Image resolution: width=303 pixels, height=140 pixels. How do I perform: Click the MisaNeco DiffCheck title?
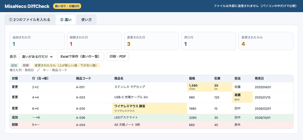27,6
